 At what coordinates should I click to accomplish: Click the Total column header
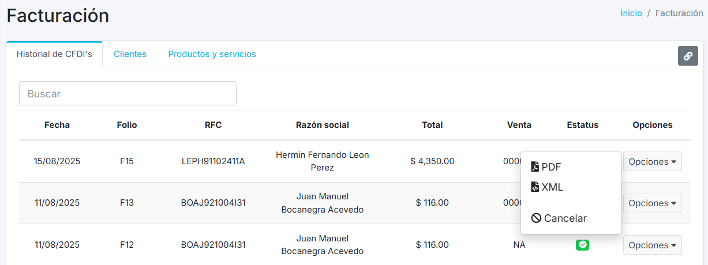tap(432, 125)
